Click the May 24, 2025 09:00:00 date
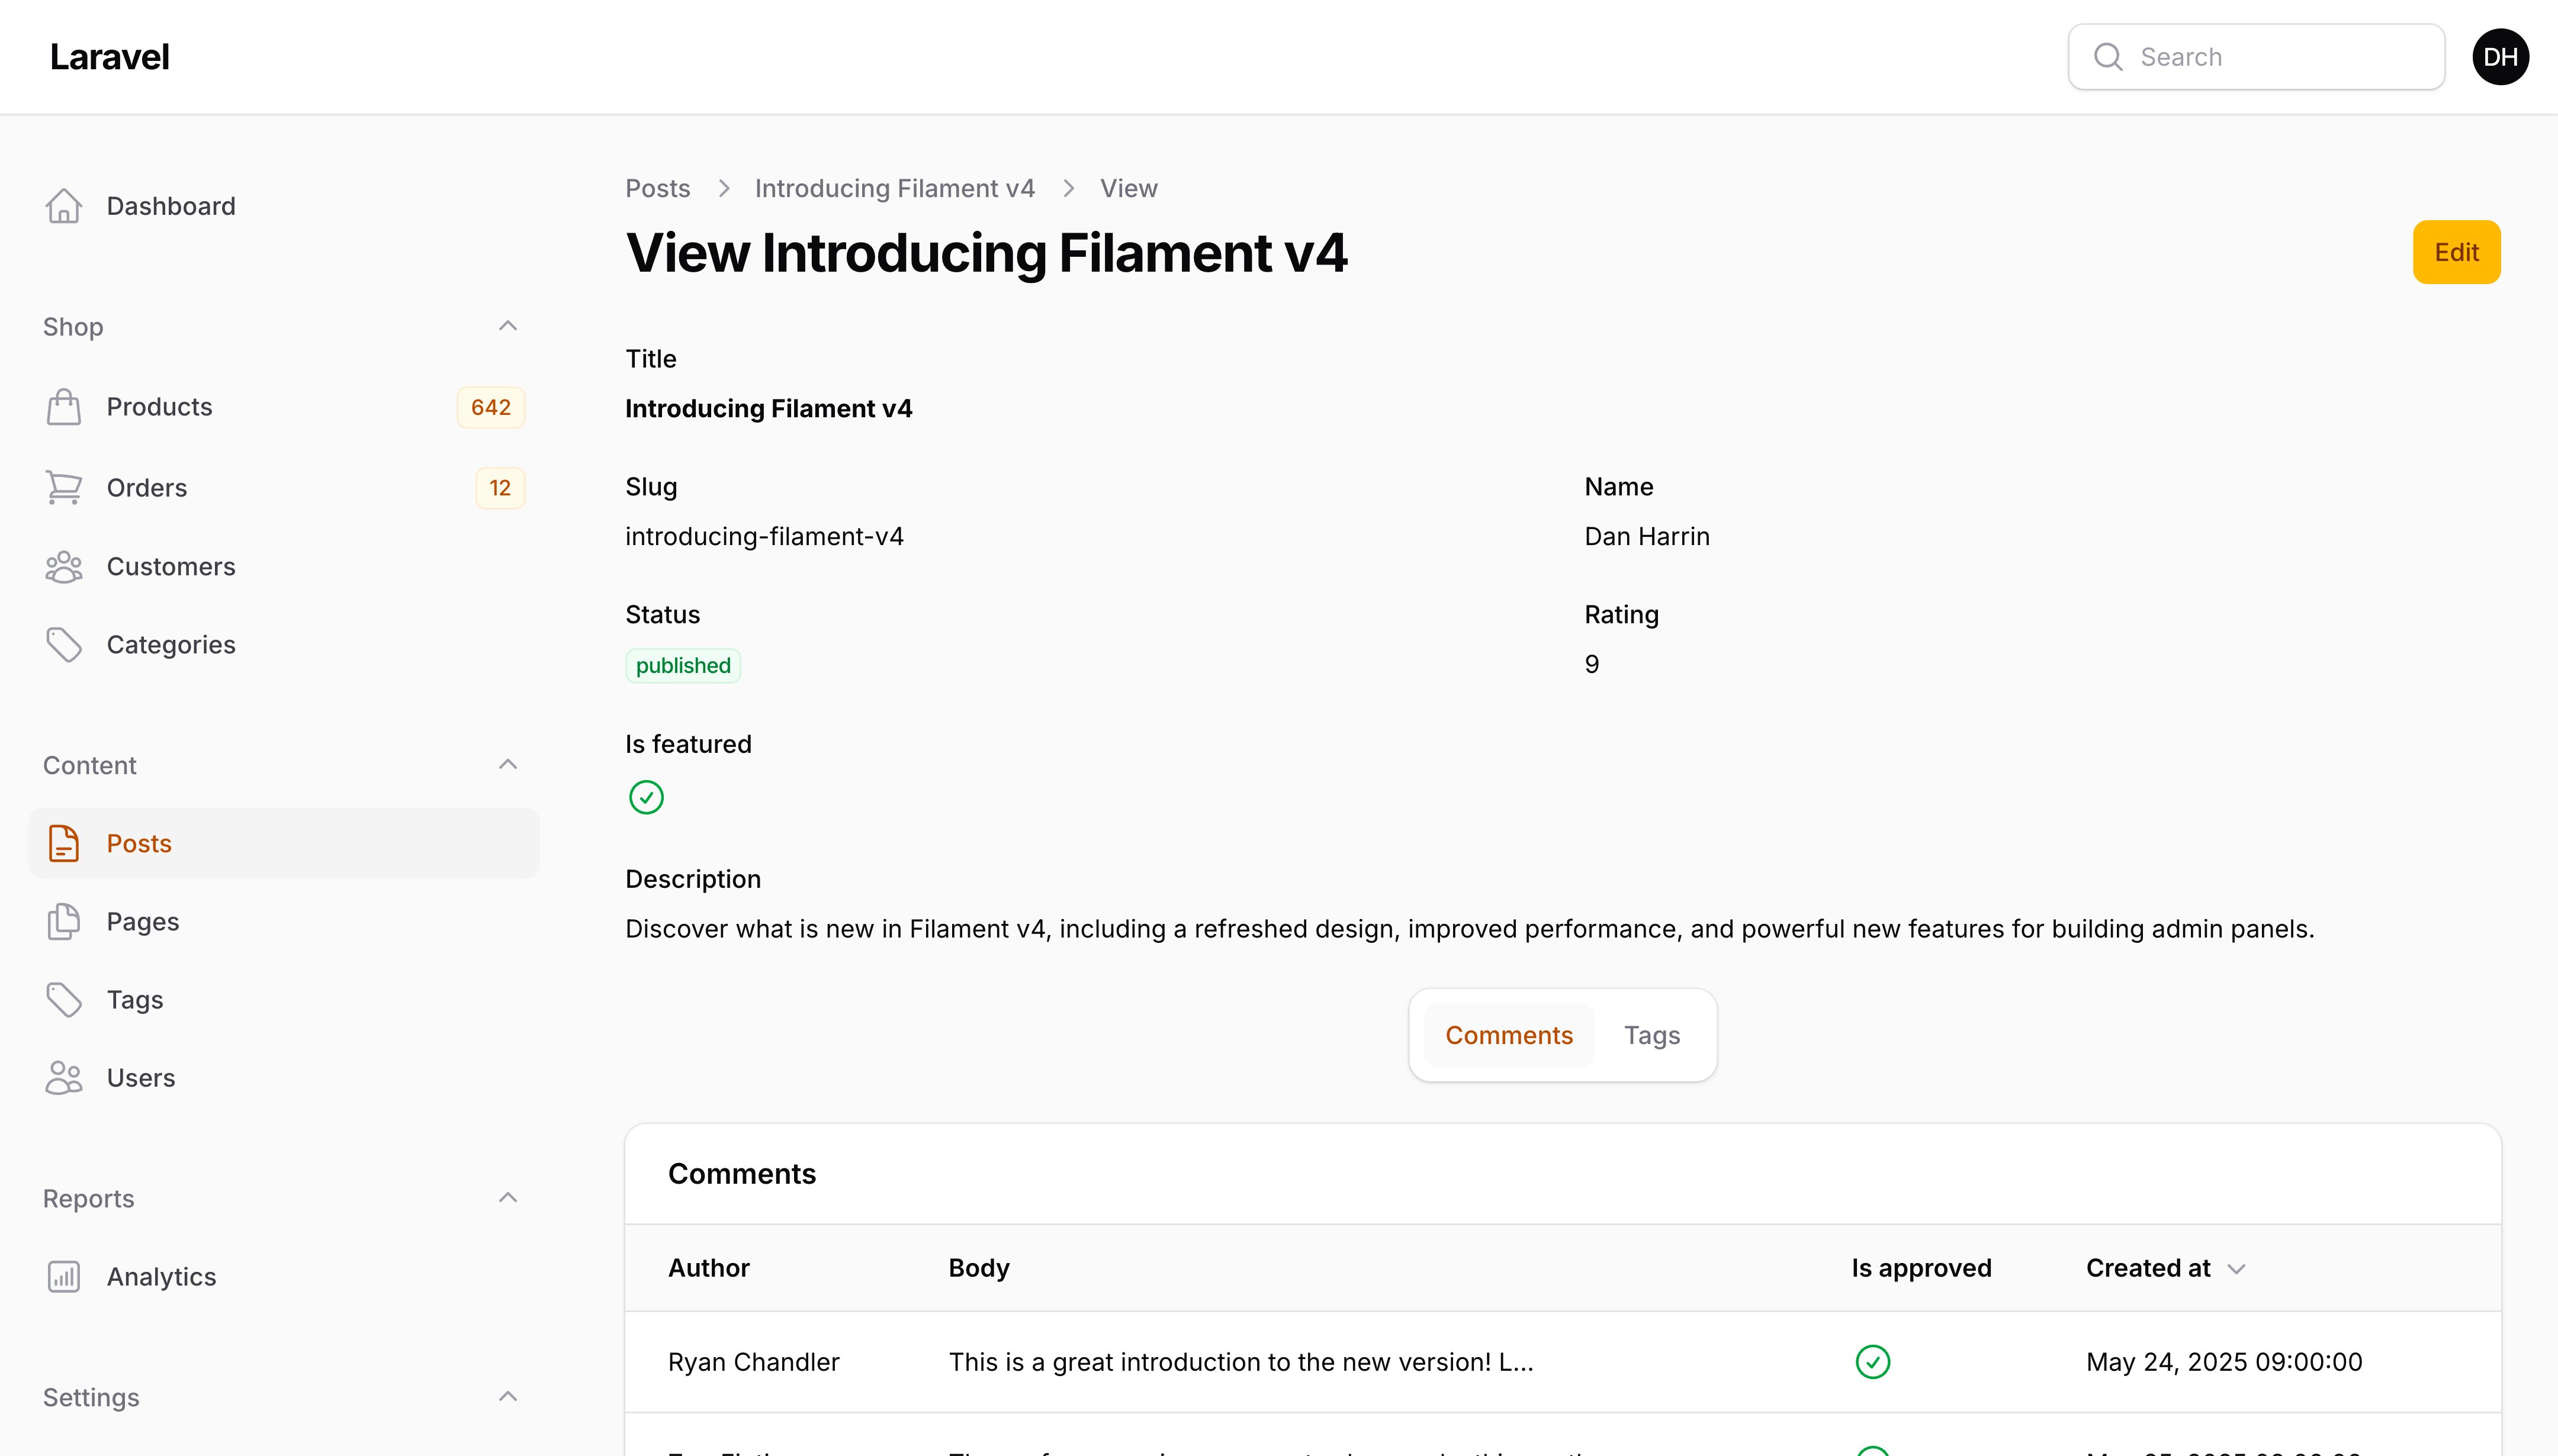This screenshot has width=2558, height=1456. (x=2224, y=1362)
